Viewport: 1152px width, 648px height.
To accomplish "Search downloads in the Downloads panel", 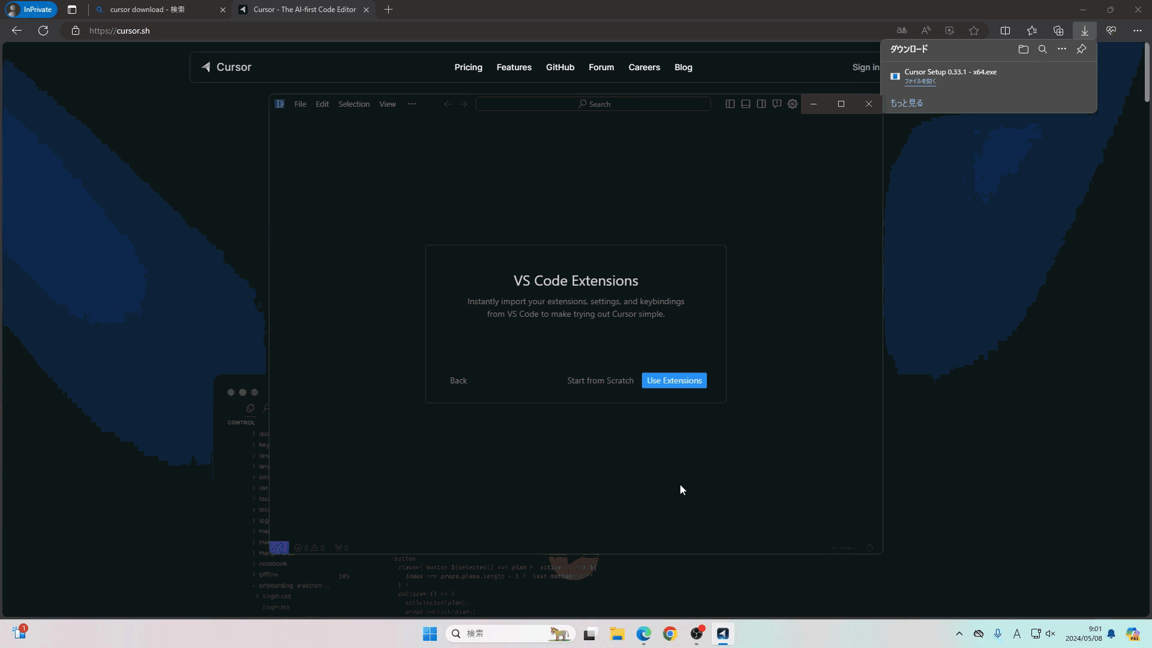I will 1042,49.
